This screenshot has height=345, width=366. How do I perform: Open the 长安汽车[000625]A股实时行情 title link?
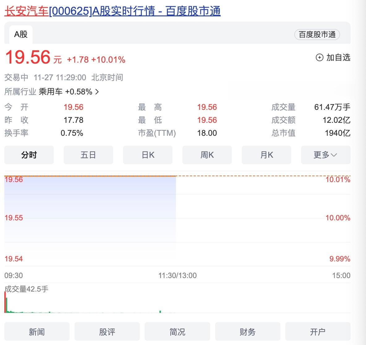tap(112, 11)
